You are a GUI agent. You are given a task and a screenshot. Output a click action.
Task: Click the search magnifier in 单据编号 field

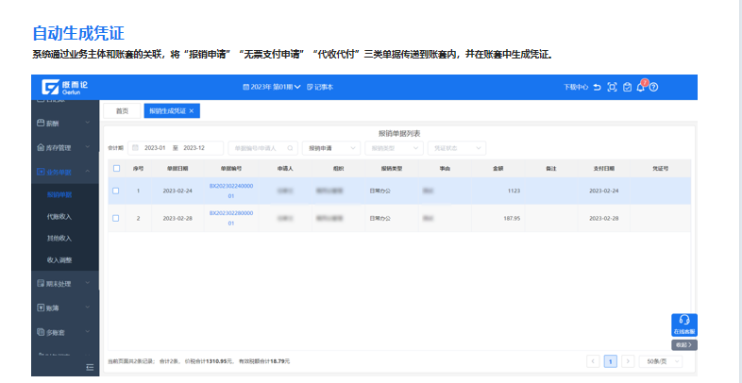point(290,148)
